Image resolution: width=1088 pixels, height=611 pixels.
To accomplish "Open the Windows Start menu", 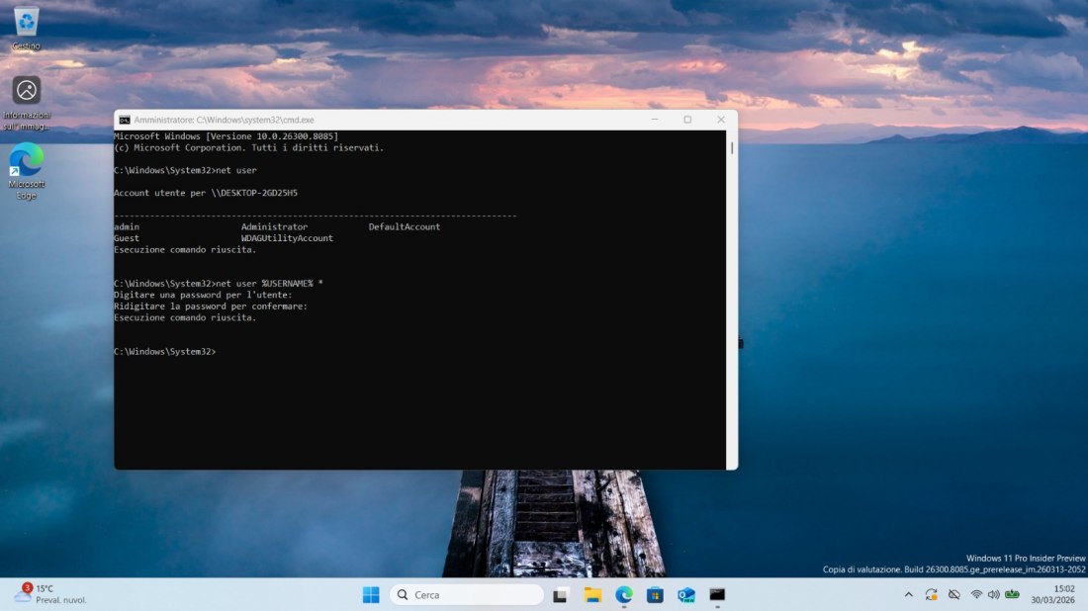I will click(370, 594).
